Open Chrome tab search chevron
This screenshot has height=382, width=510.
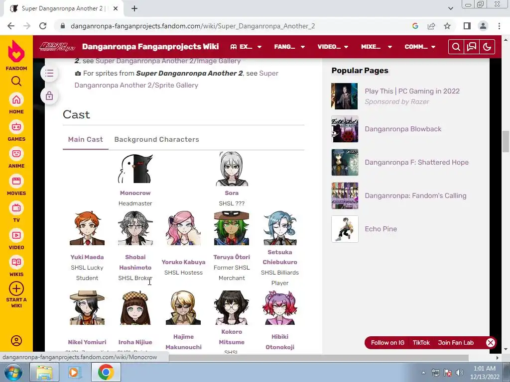point(450,8)
